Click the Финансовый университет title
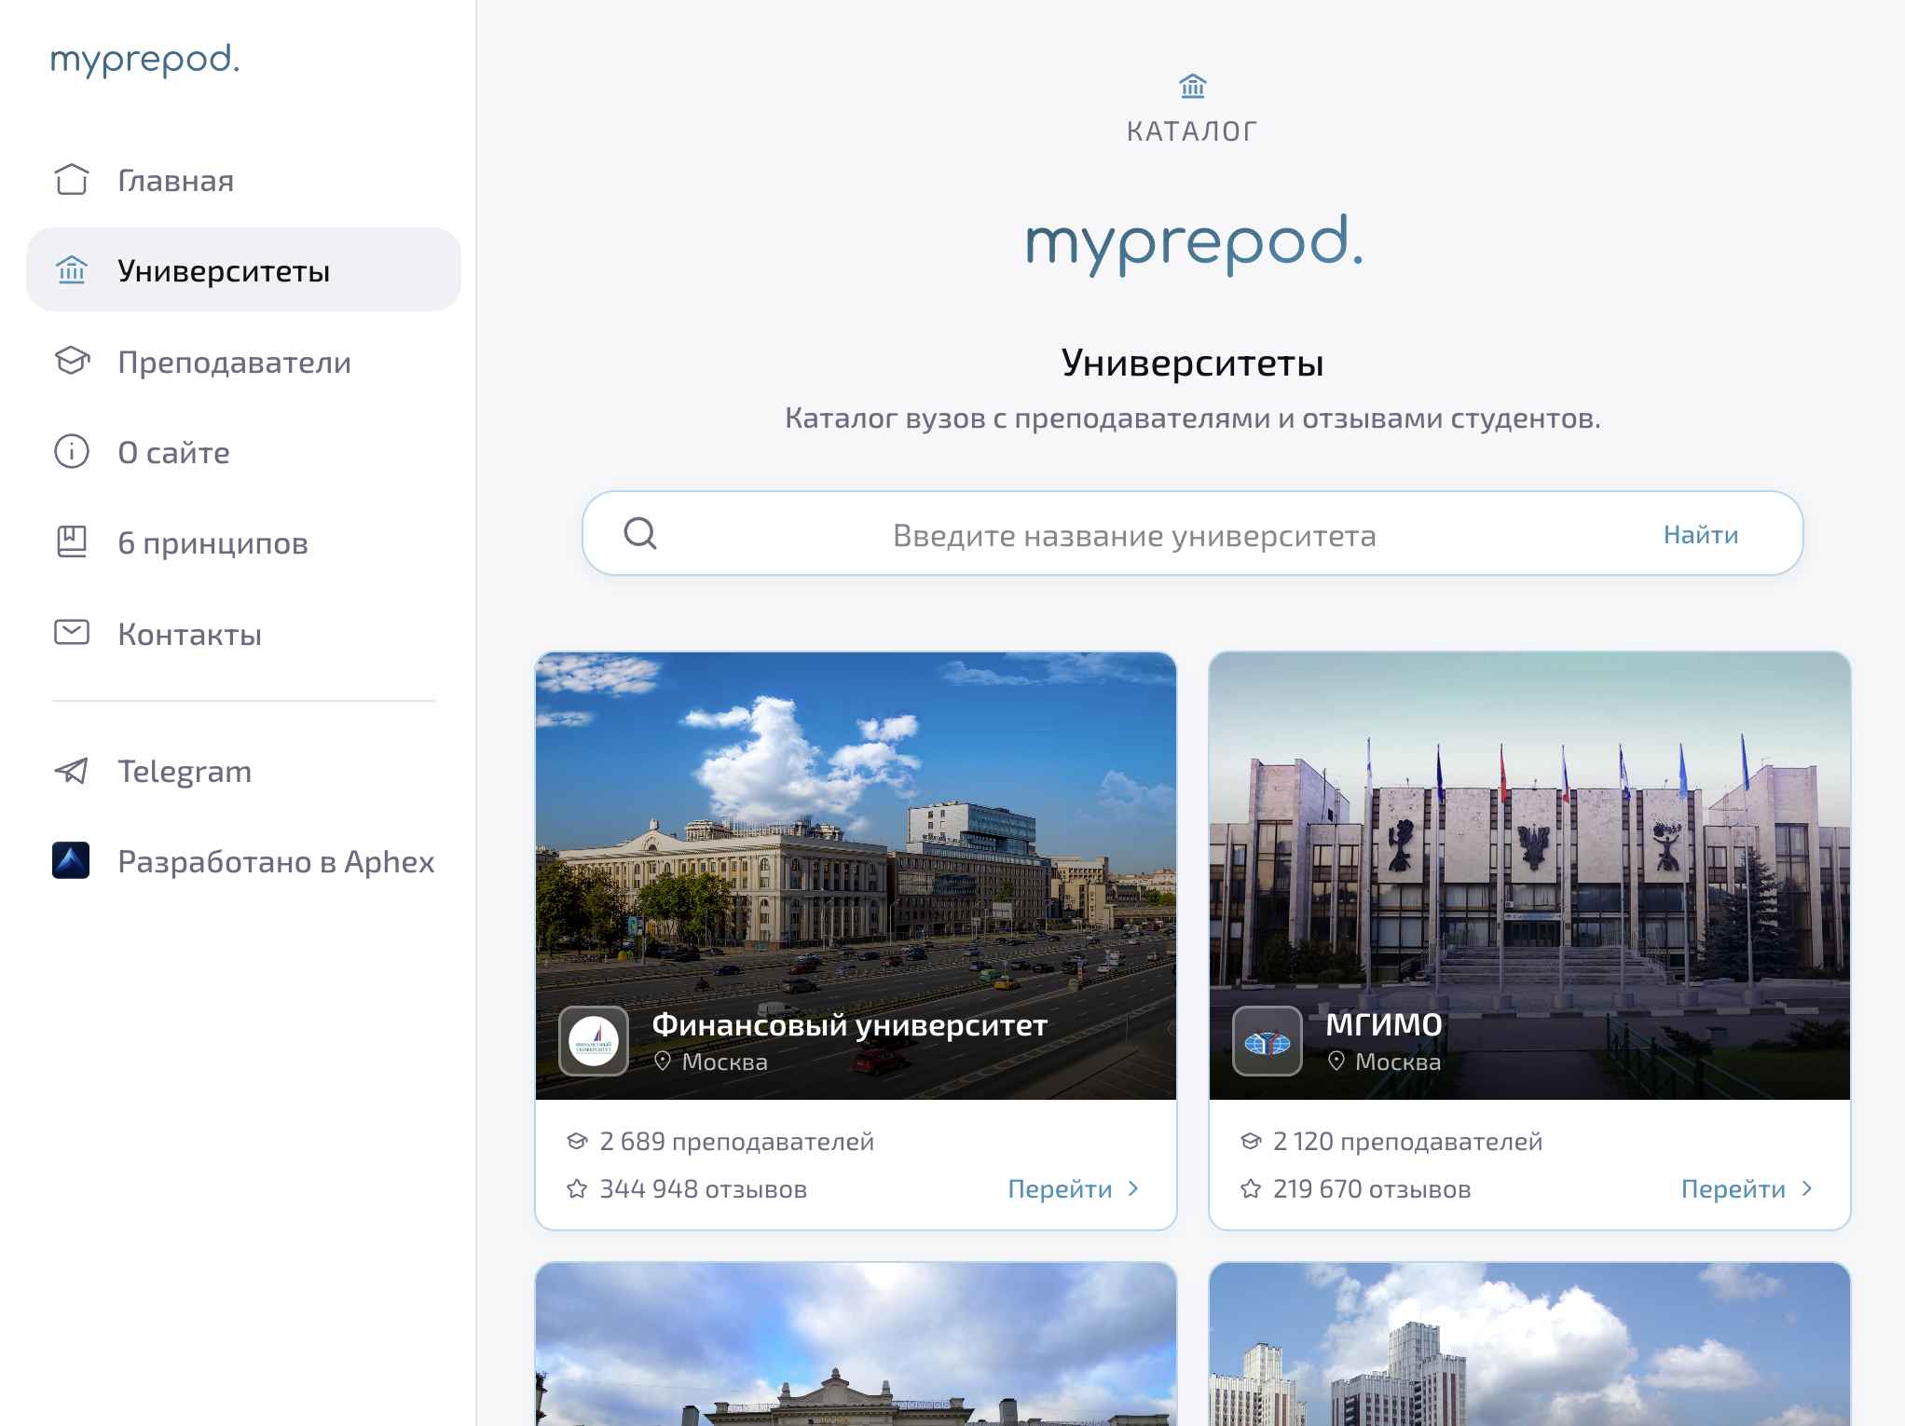The width and height of the screenshot is (1905, 1426). 850,1024
